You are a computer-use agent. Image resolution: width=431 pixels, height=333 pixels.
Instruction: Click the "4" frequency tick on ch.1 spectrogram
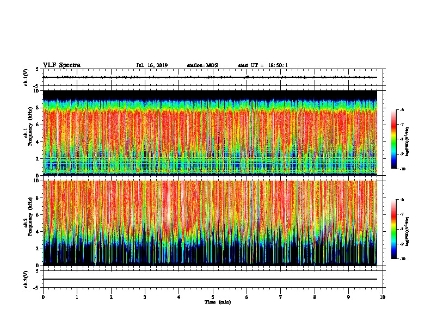38,142
